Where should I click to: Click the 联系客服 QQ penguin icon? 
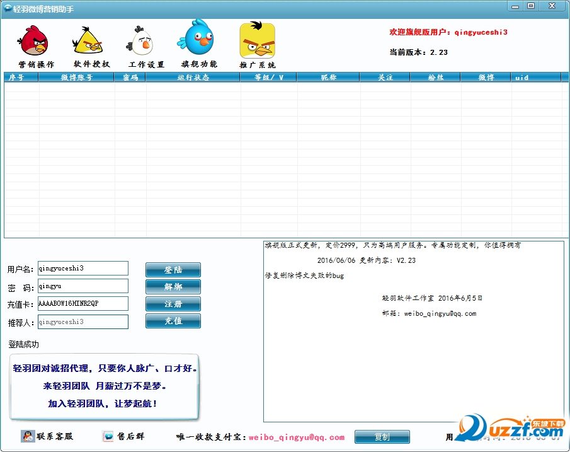(x=28, y=436)
